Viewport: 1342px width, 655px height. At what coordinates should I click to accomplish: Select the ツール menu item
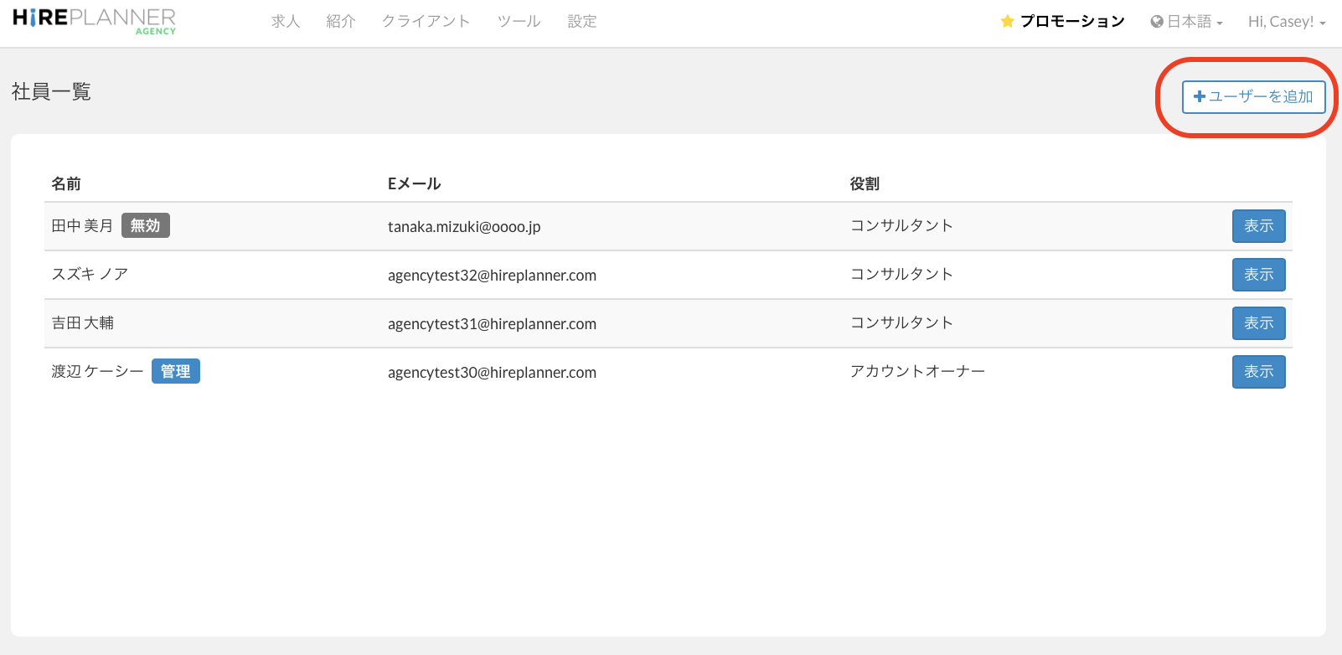(519, 22)
